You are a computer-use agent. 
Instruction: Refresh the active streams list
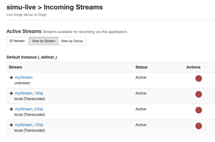(17, 41)
